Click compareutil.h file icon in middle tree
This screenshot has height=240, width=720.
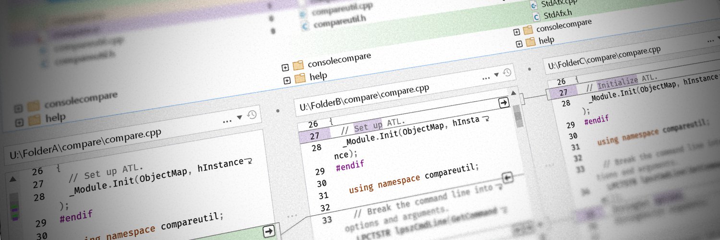click(x=304, y=27)
